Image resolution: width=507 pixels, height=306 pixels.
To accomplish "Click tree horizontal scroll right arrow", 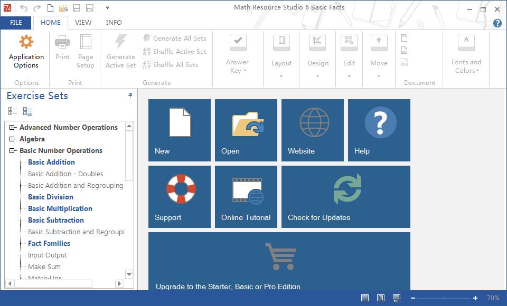I will coord(120,283).
